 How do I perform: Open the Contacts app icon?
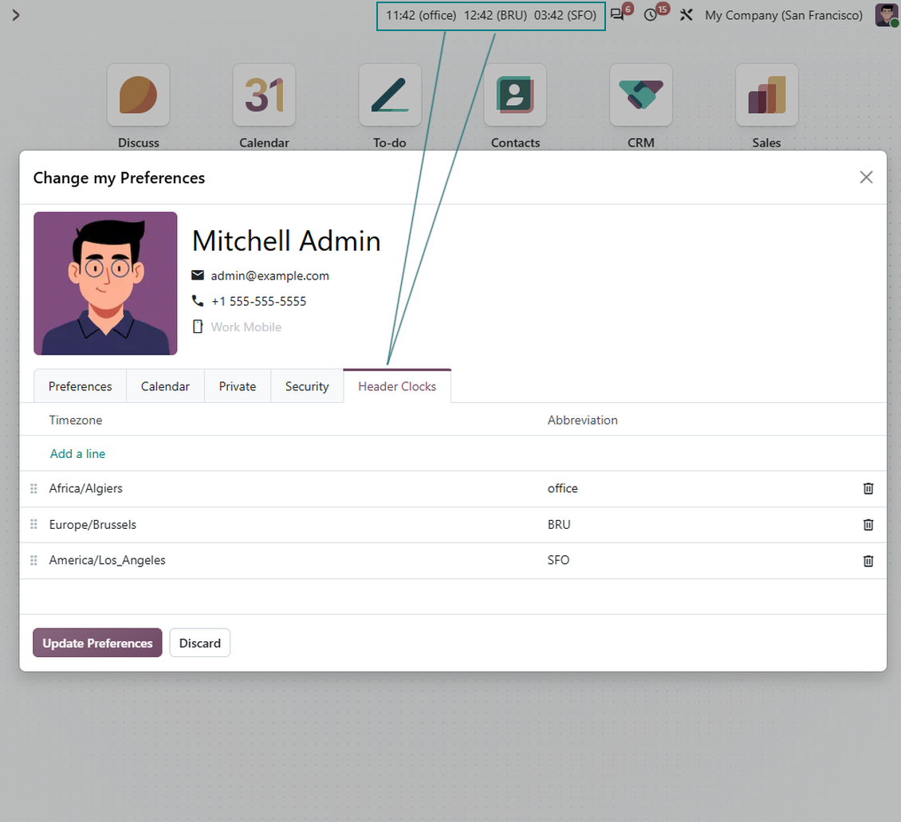pos(515,95)
